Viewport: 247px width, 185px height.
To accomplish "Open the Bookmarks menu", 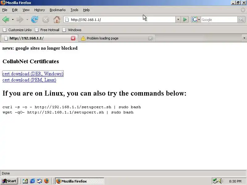I will [58, 10].
